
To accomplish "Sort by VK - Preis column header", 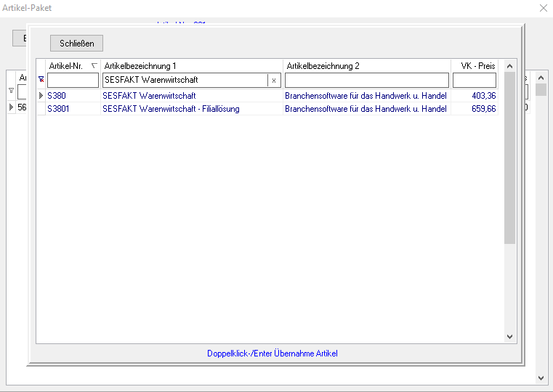I will (475, 66).
